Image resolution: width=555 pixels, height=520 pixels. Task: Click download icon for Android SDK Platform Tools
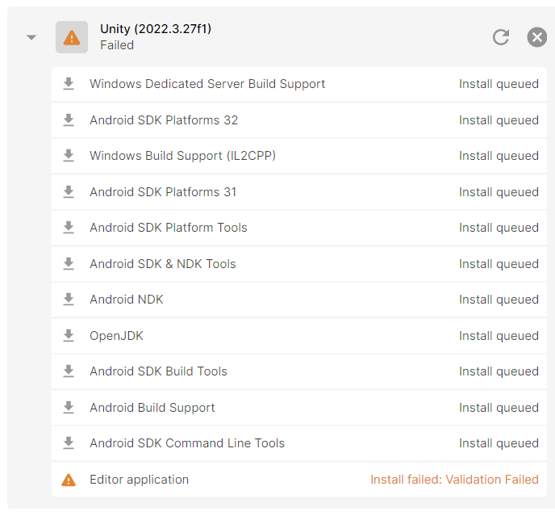[69, 228]
